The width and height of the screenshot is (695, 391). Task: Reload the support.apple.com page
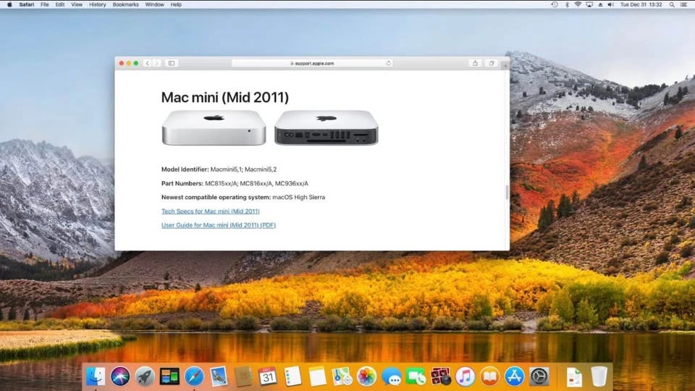coord(388,64)
